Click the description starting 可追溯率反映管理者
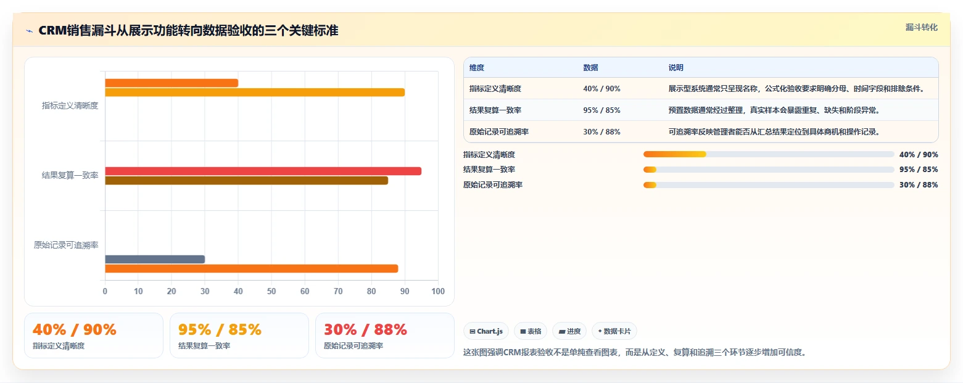 click(x=774, y=131)
